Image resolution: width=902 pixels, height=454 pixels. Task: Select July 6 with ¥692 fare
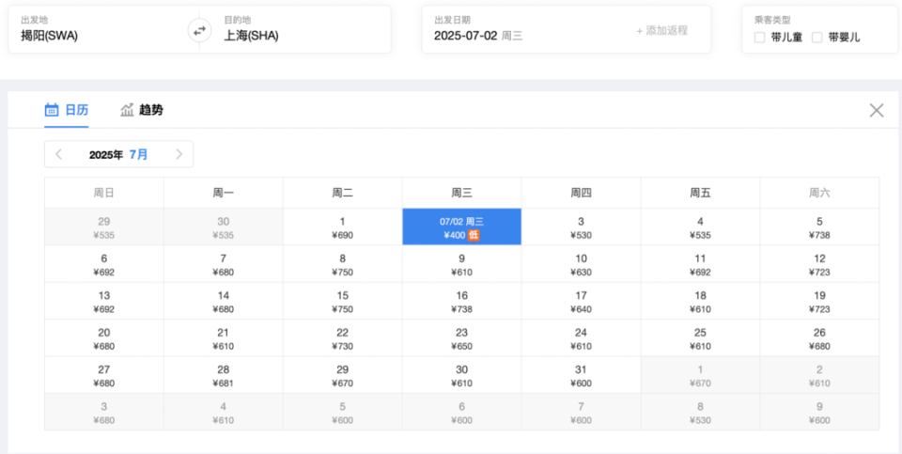click(x=104, y=264)
